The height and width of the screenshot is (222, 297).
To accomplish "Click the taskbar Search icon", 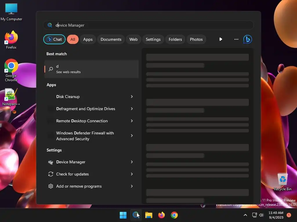I will tap(136, 215).
